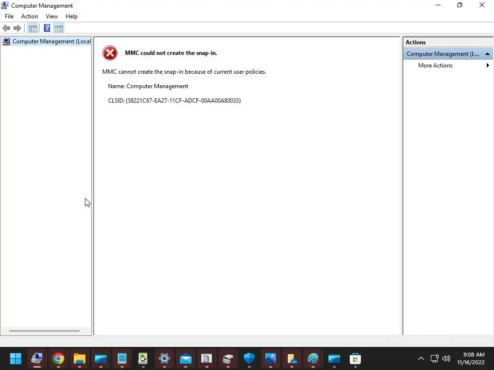
Task: Open Google Chrome from the taskbar
Action: [58, 358]
